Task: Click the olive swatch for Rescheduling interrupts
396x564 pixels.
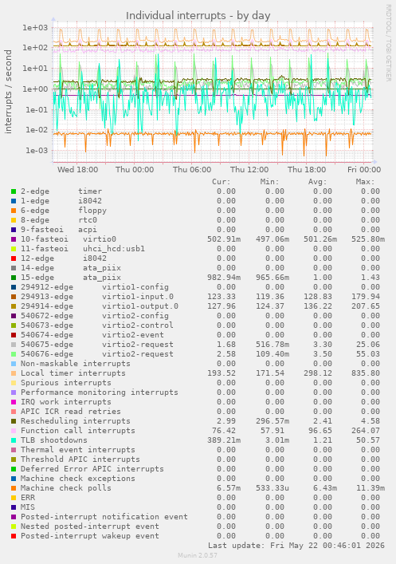Action: coord(14,421)
